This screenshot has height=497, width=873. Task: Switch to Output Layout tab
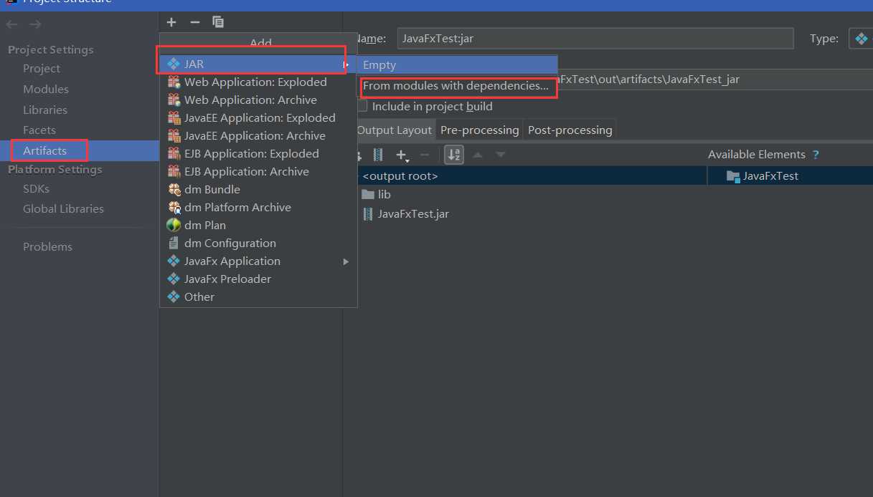(x=395, y=130)
